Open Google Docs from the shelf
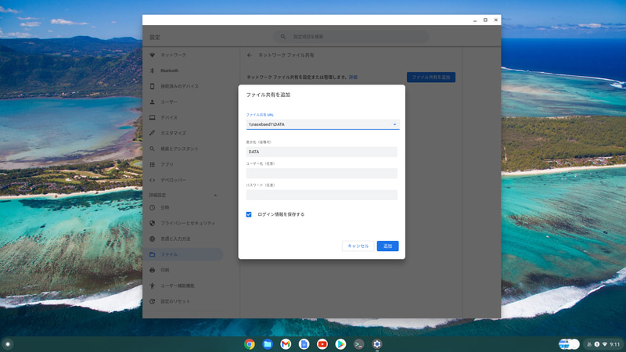 click(x=304, y=344)
